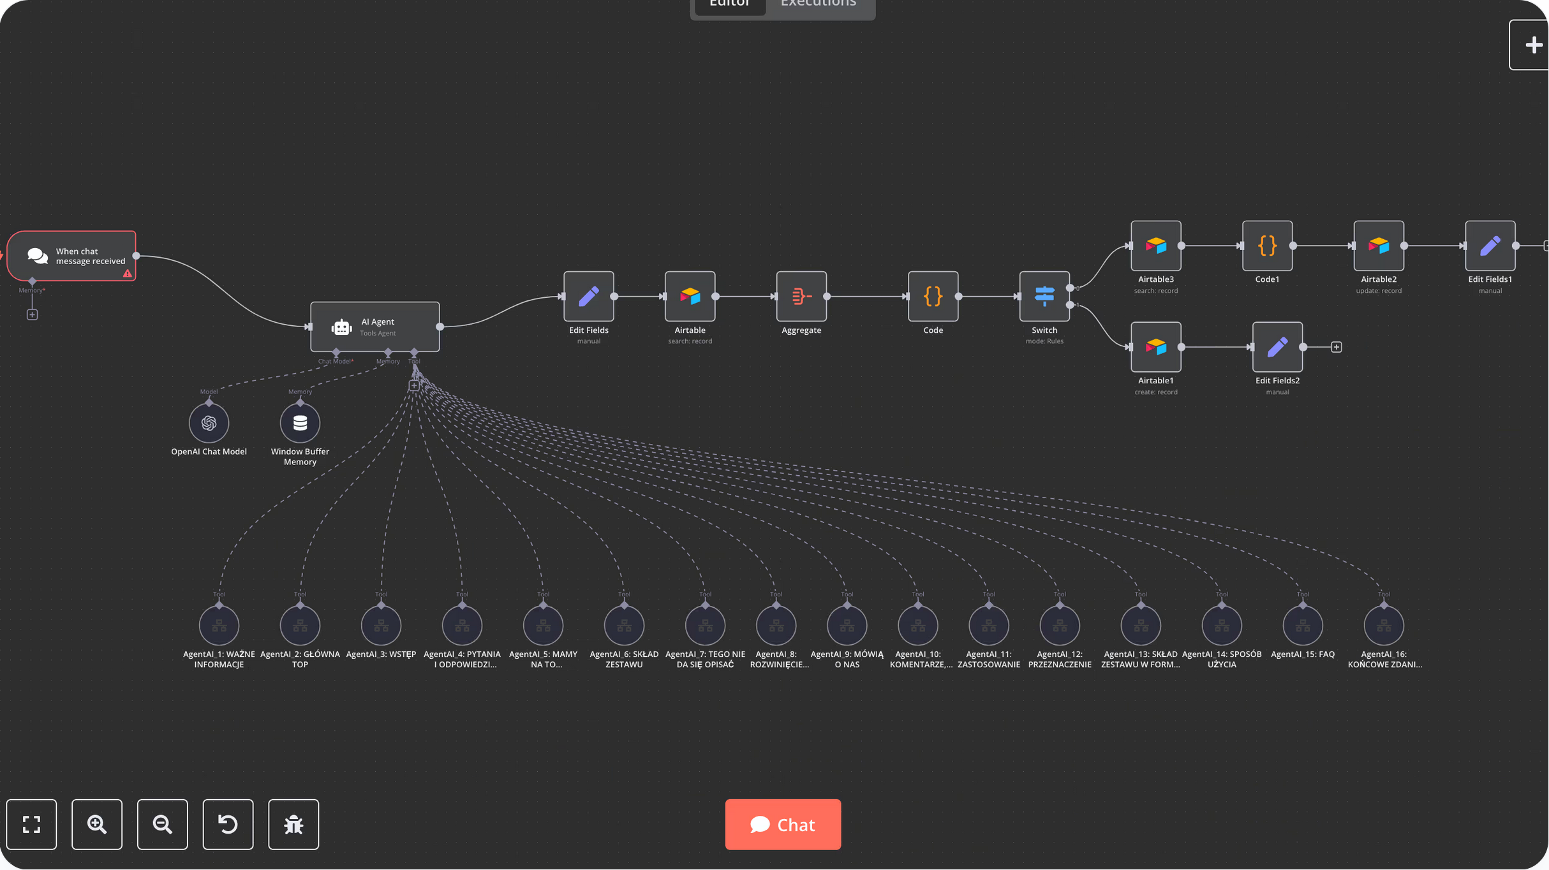
Task: Select the Edit Fields1 node
Action: click(x=1490, y=246)
